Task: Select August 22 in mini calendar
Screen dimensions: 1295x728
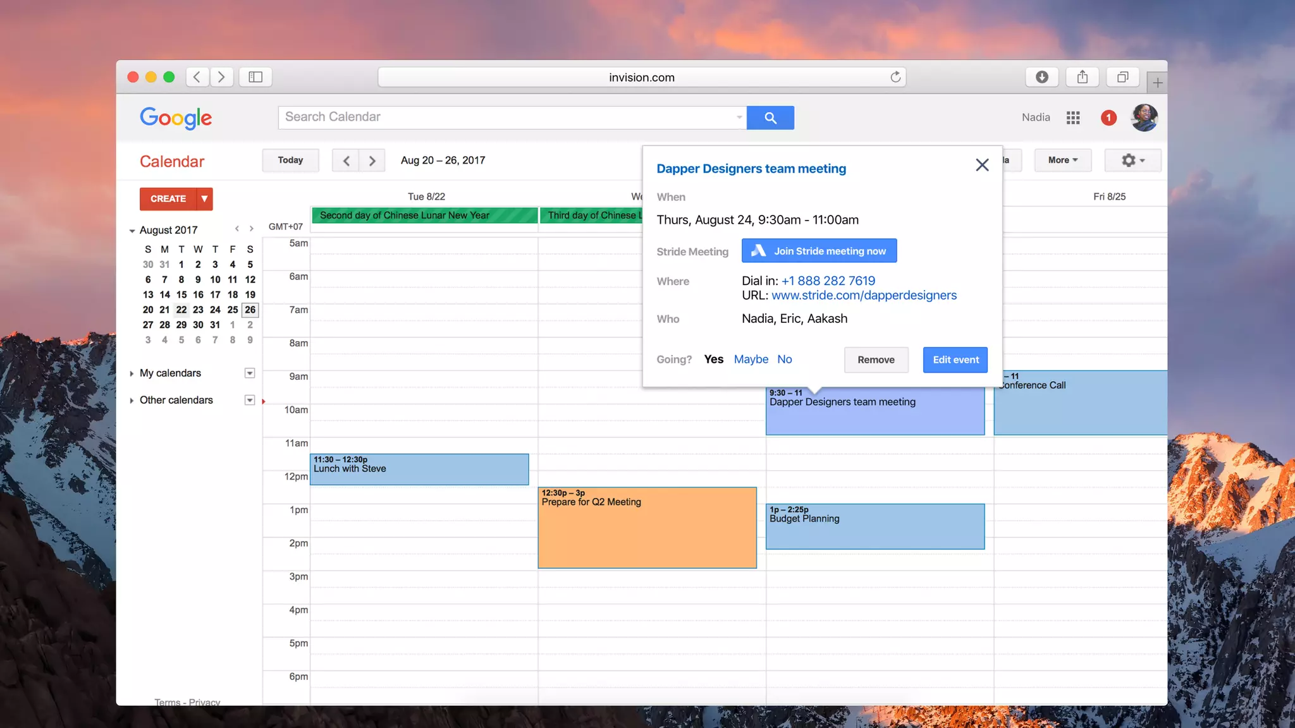Action: point(181,310)
